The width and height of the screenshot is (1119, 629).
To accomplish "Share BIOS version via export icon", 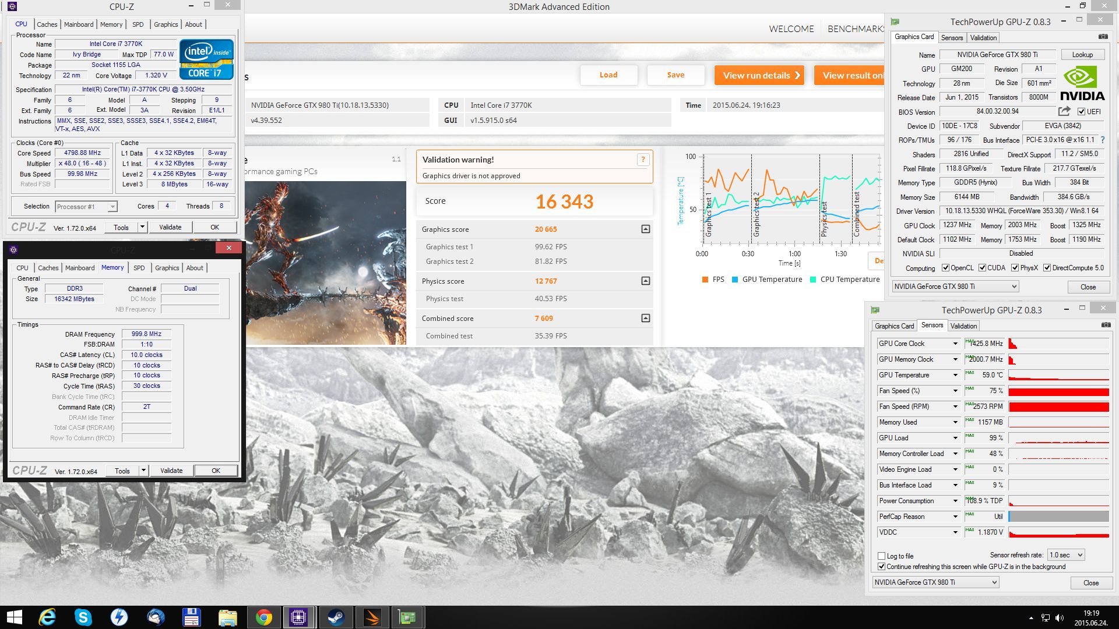I will pos(1065,111).
